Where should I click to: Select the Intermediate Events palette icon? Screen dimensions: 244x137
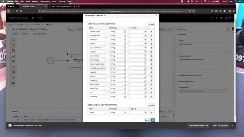13,45
